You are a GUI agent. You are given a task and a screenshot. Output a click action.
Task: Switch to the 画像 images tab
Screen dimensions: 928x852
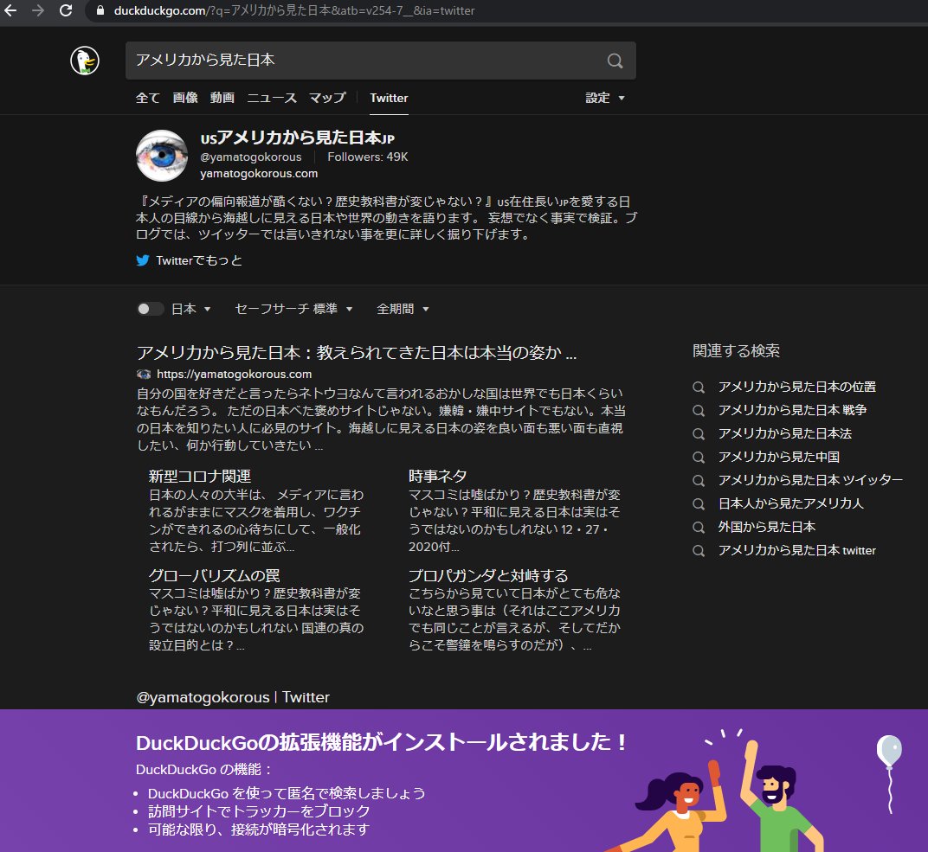click(x=185, y=98)
